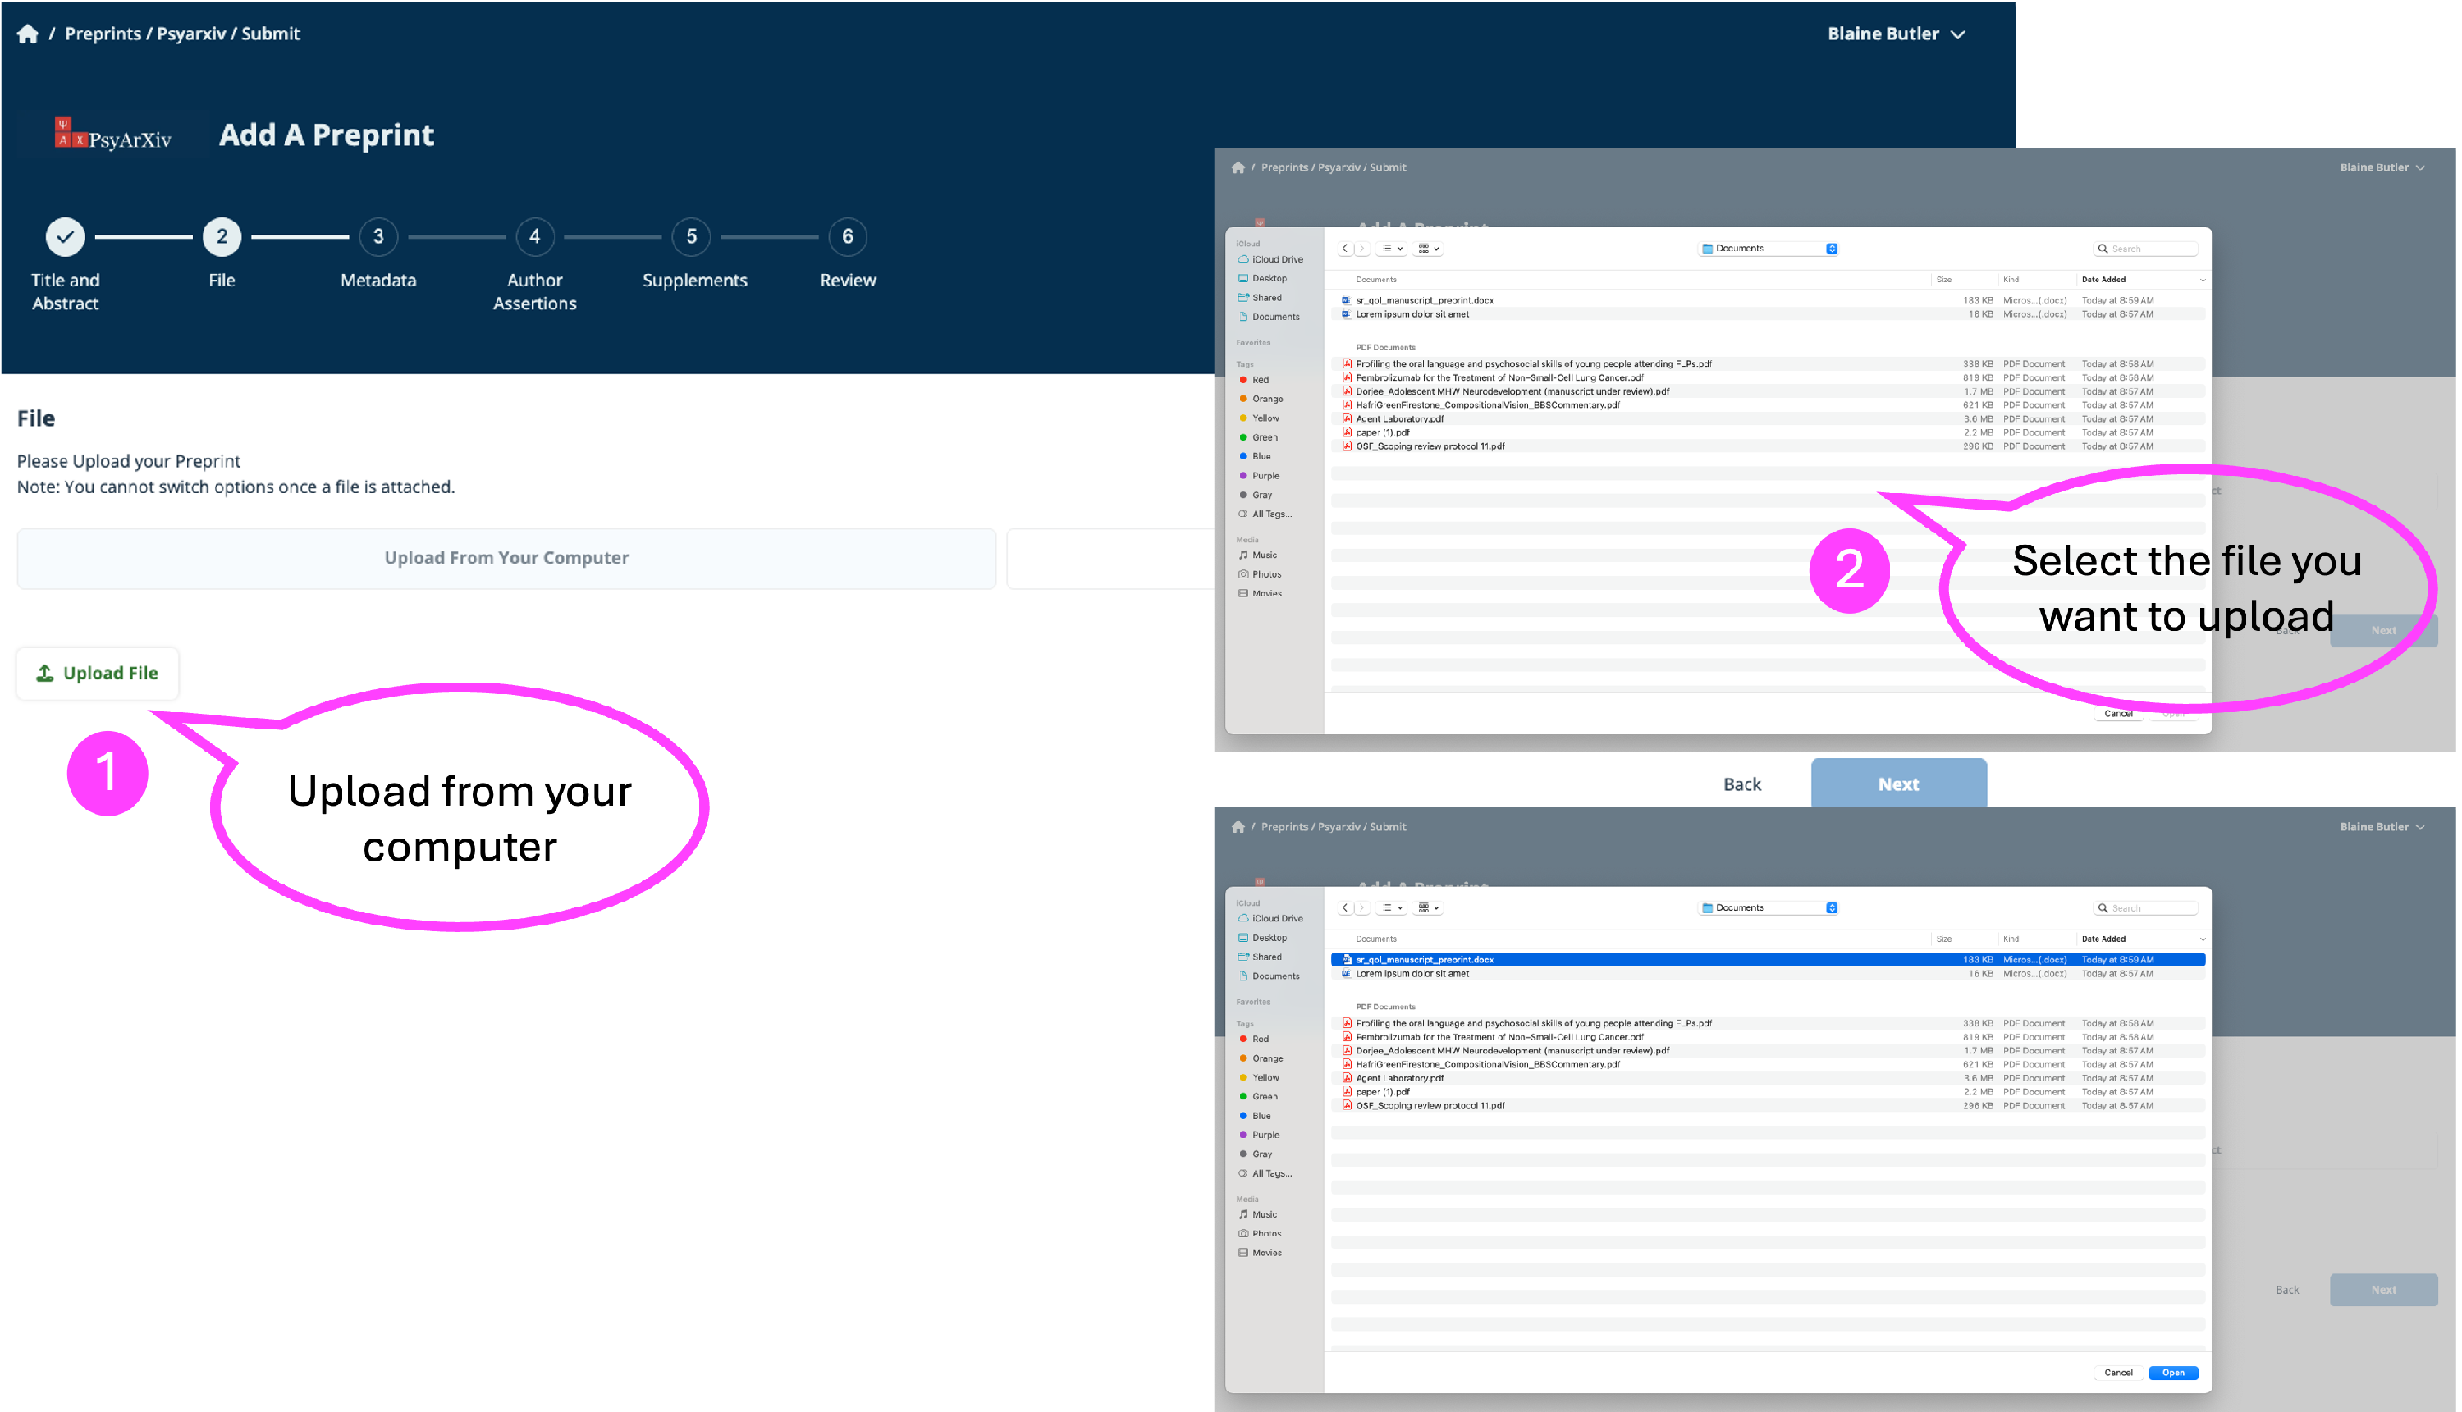Jump to step 5 Supplements circle
The image size is (2462, 1412).
click(691, 236)
